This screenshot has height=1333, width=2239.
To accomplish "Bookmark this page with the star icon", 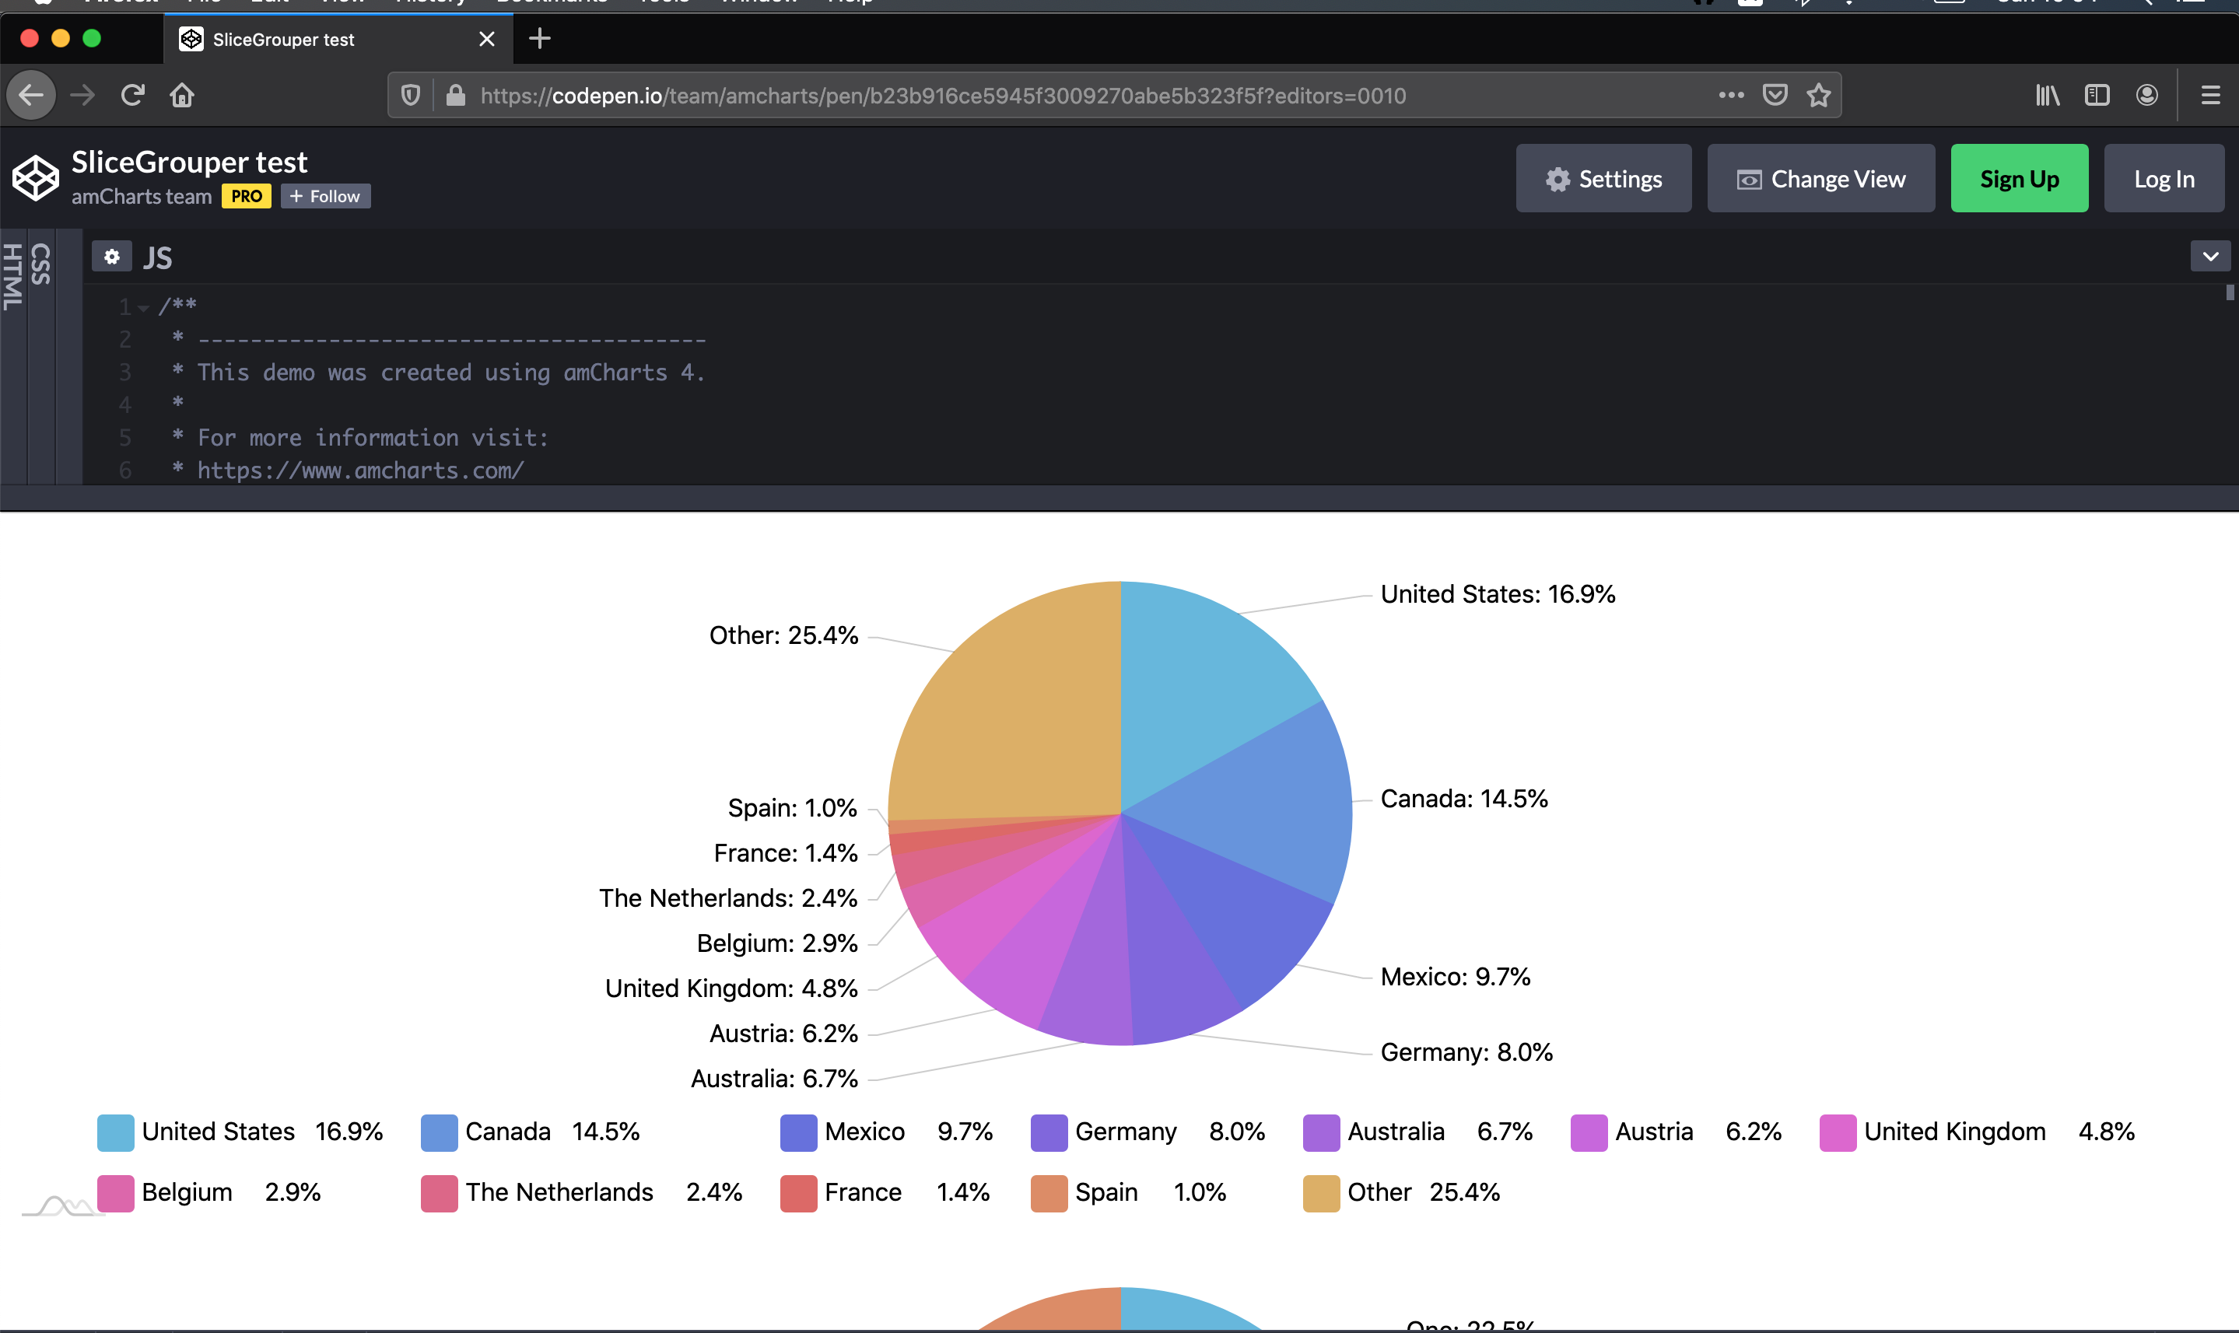I will (x=1820, y=95).
